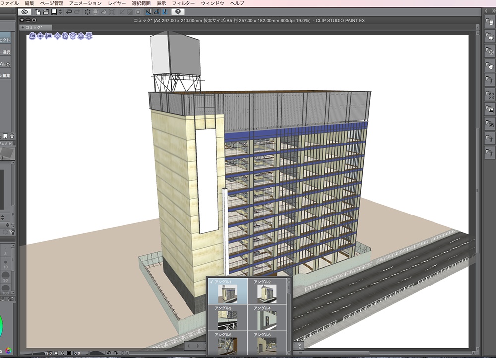Select the last 3D snap-to-ground manipulator icon
This screenshot has width=496, height=358.
click(89, 36)
